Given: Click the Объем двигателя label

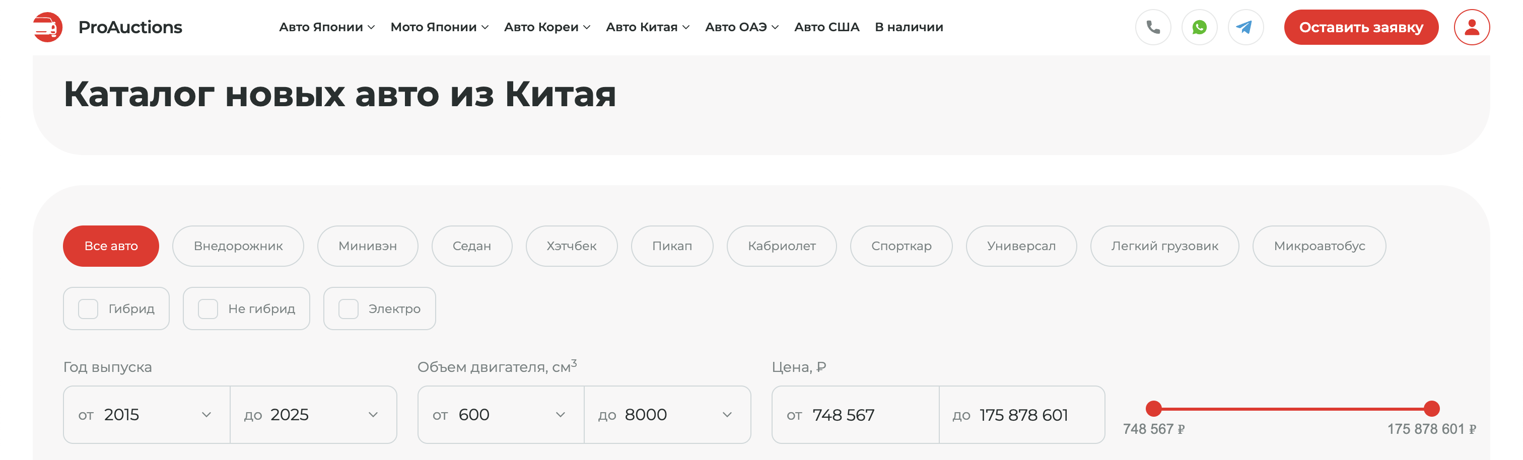Looking at the screenshot, I should (497, 367).
